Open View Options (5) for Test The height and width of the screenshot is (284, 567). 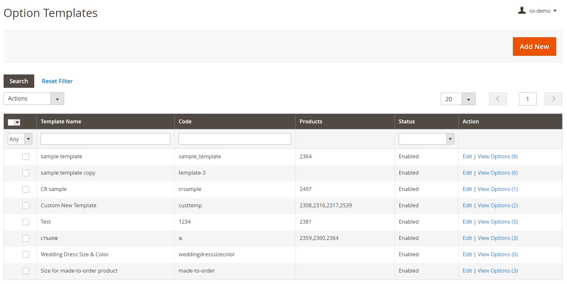tap(498, 222)
